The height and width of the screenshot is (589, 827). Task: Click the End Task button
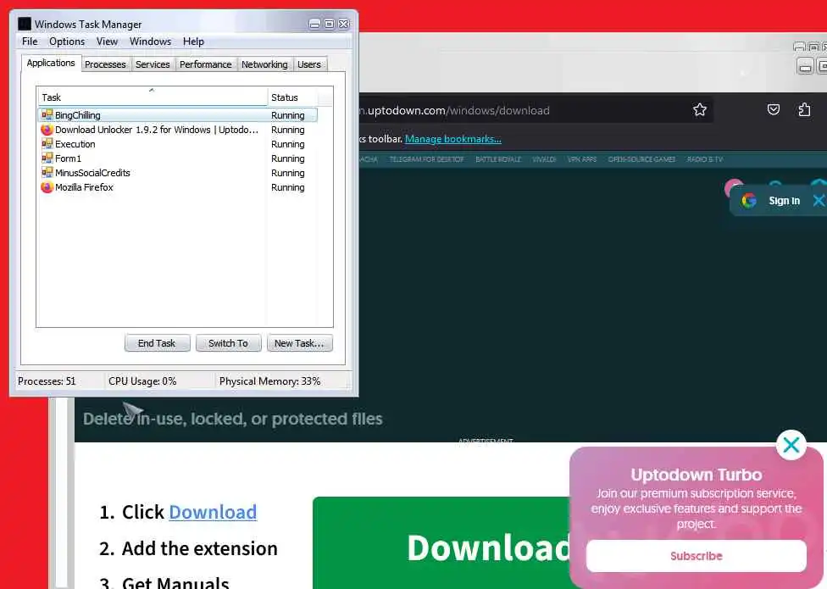(157, 342)
